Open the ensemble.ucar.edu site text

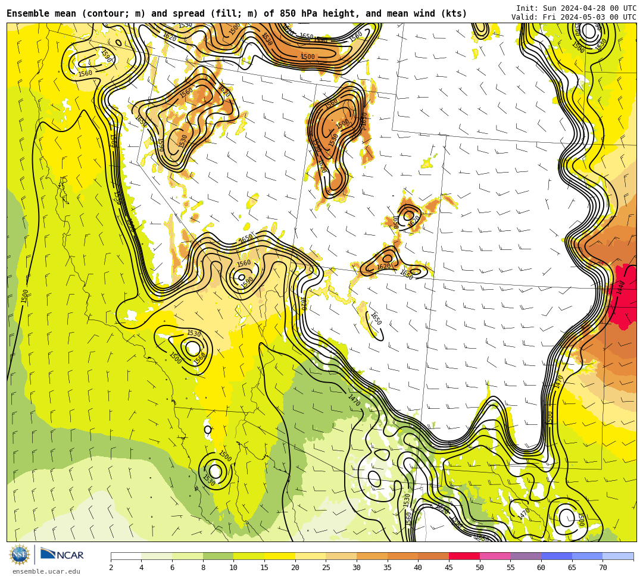click(x=46, y=572)
